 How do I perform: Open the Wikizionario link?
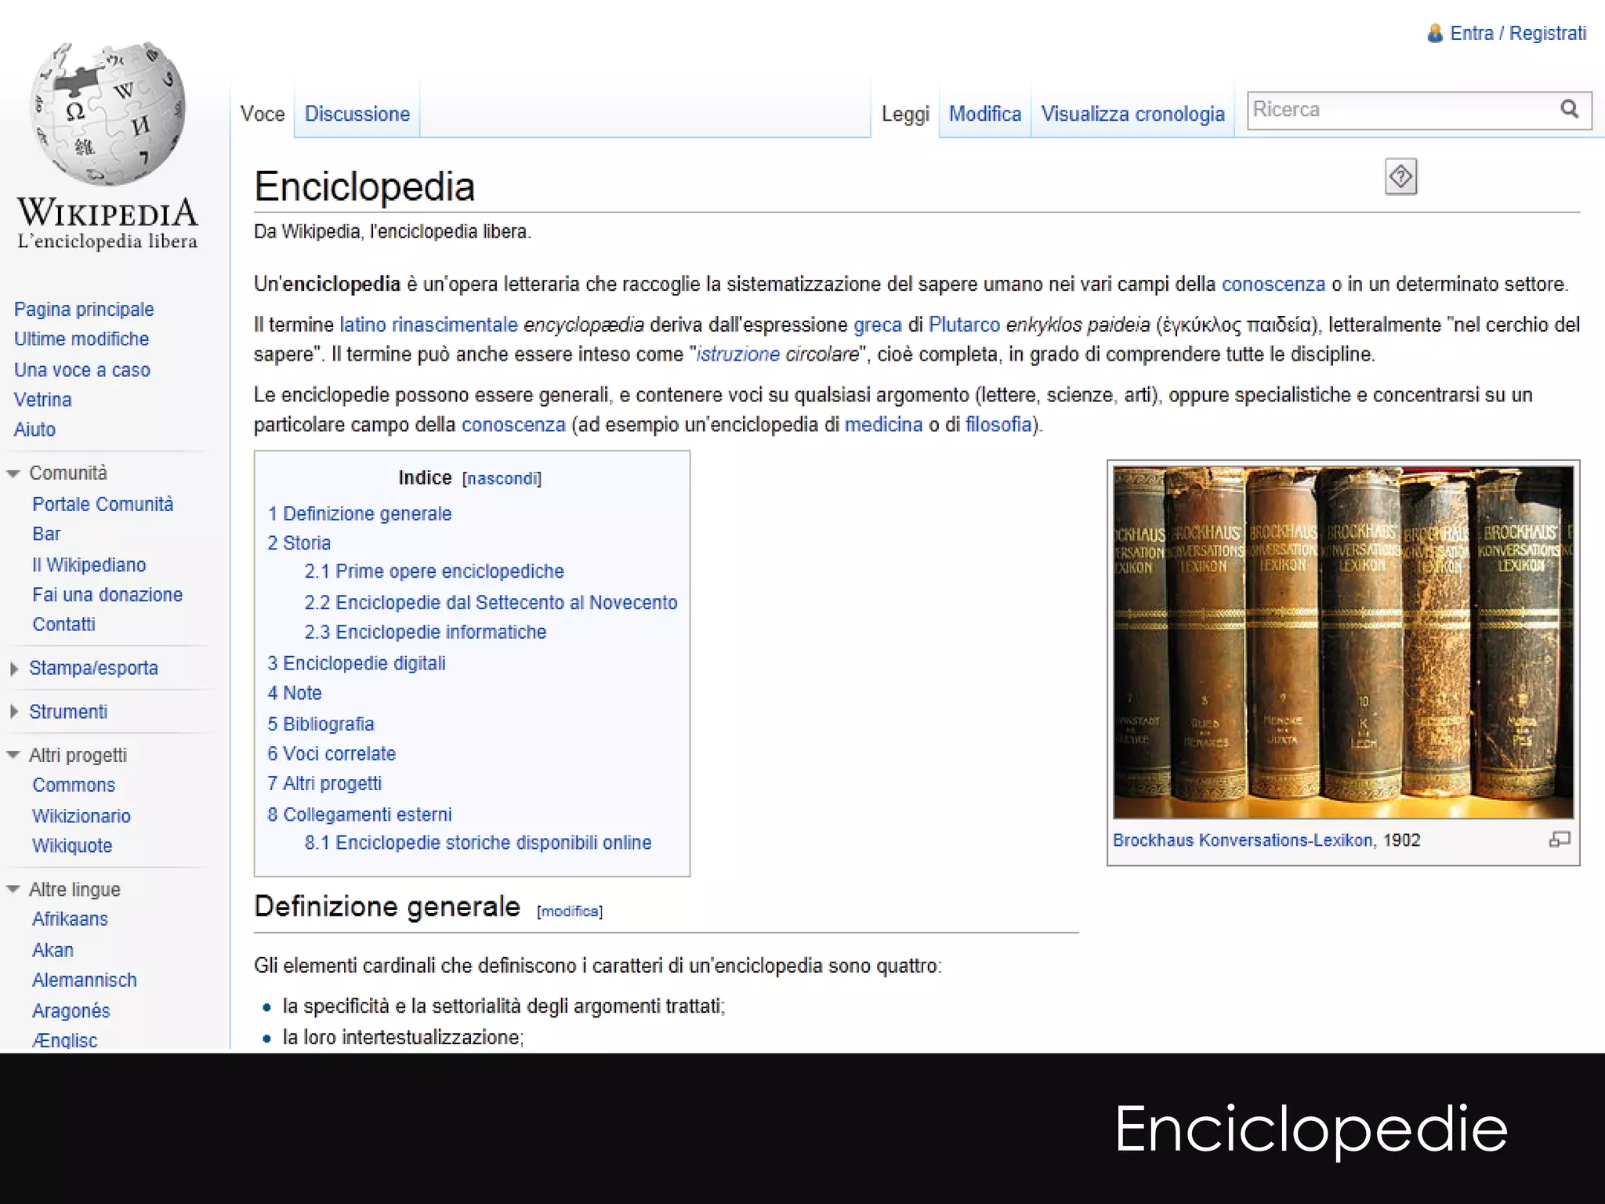[x=82, y=816]
